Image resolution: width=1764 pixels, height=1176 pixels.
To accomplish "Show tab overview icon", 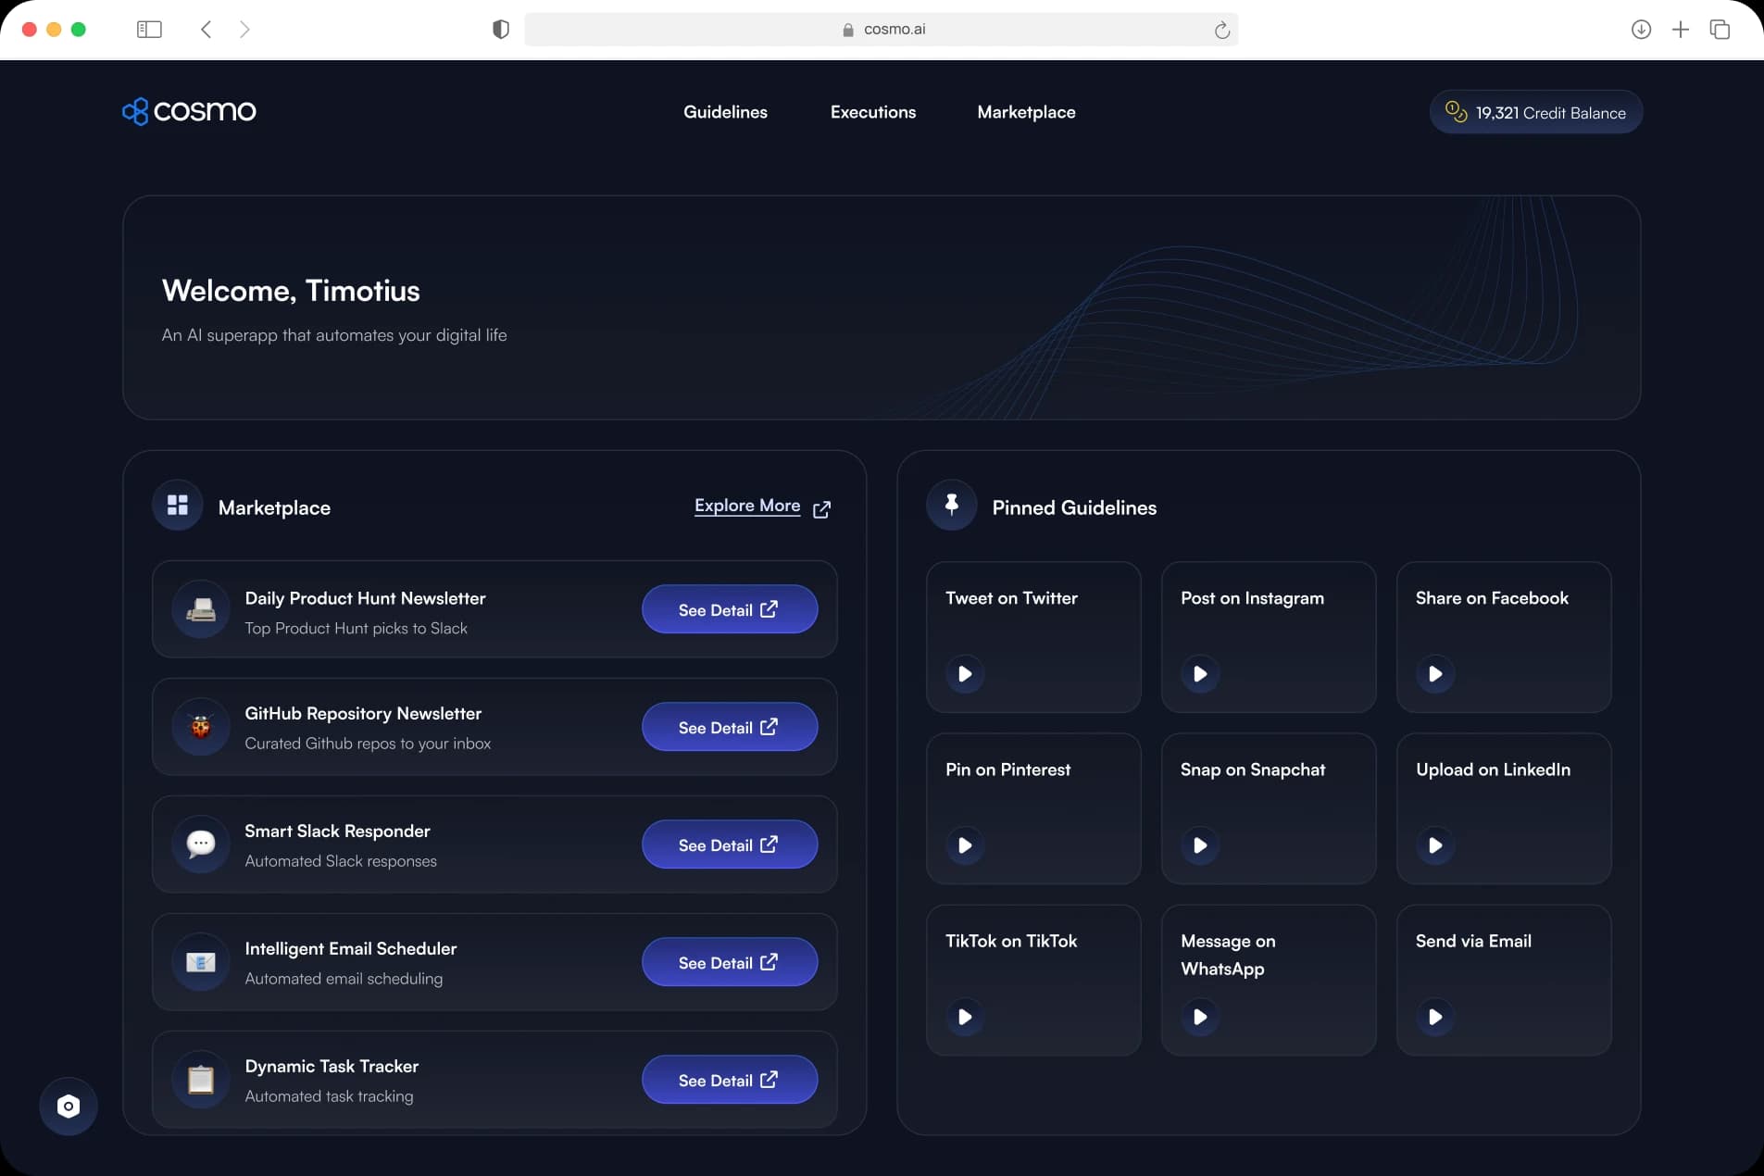I will pos(1720,30).
